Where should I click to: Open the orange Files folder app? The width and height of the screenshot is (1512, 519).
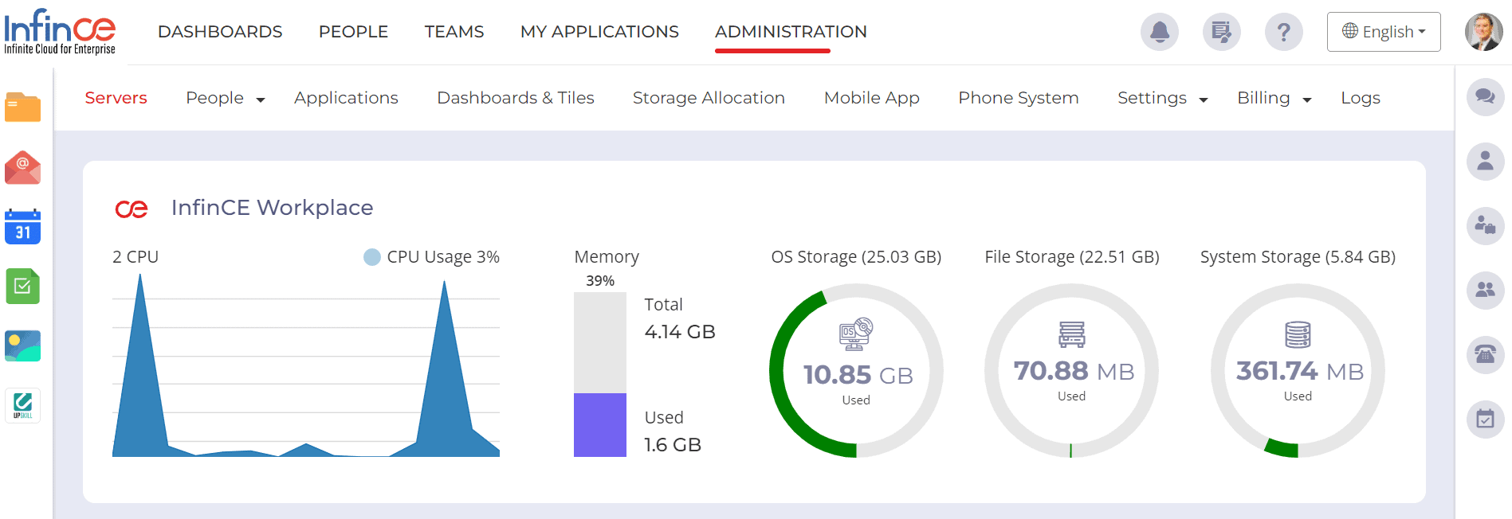[22, 107]
